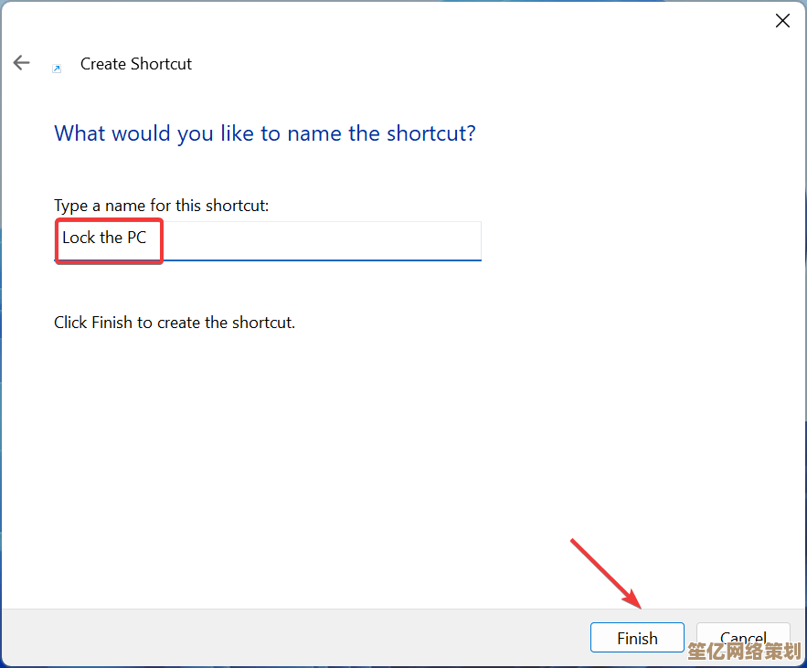Viewport: 807px width, 668px height.
Task: Close the Create Shortcut dialog
Action: pos(782,21)
